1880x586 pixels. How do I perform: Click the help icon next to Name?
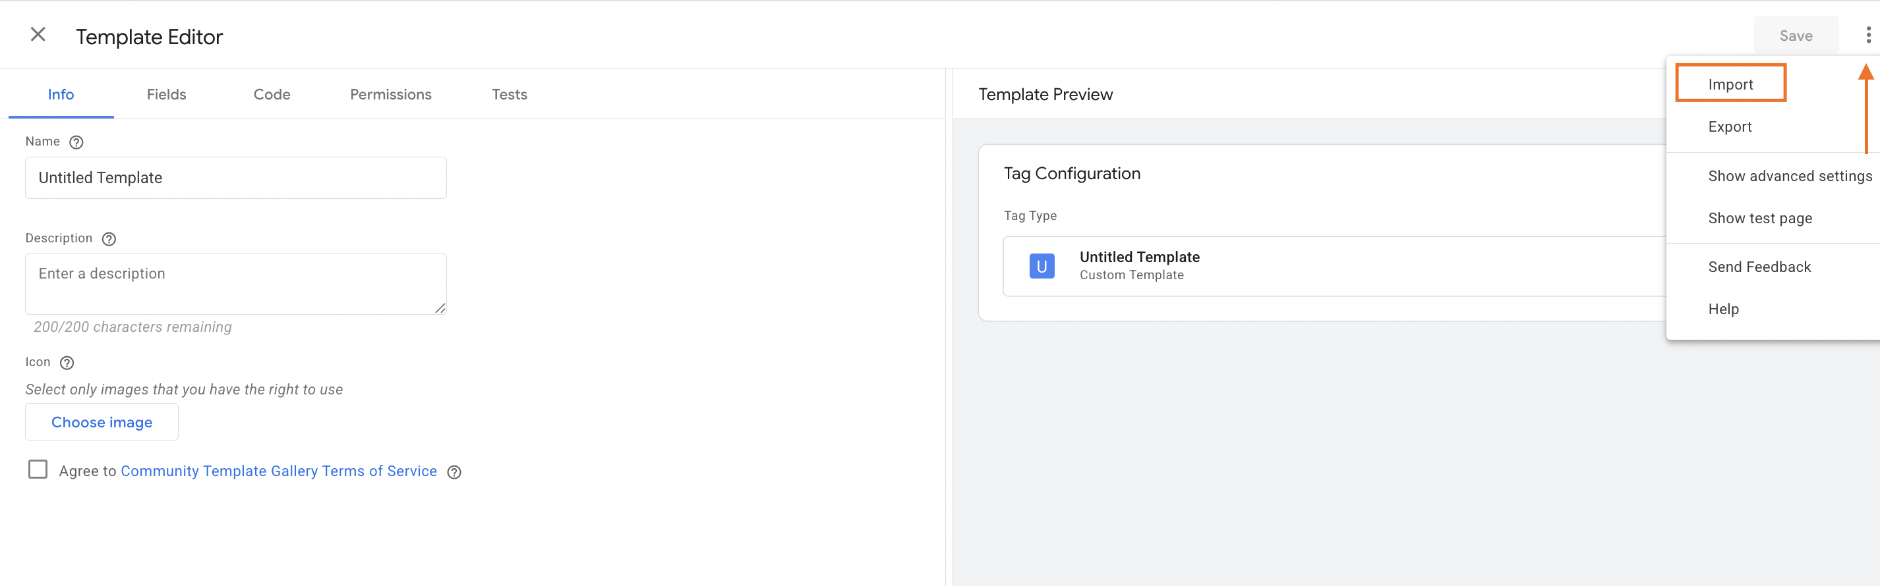pyautogui.click(x=76, y=142)
